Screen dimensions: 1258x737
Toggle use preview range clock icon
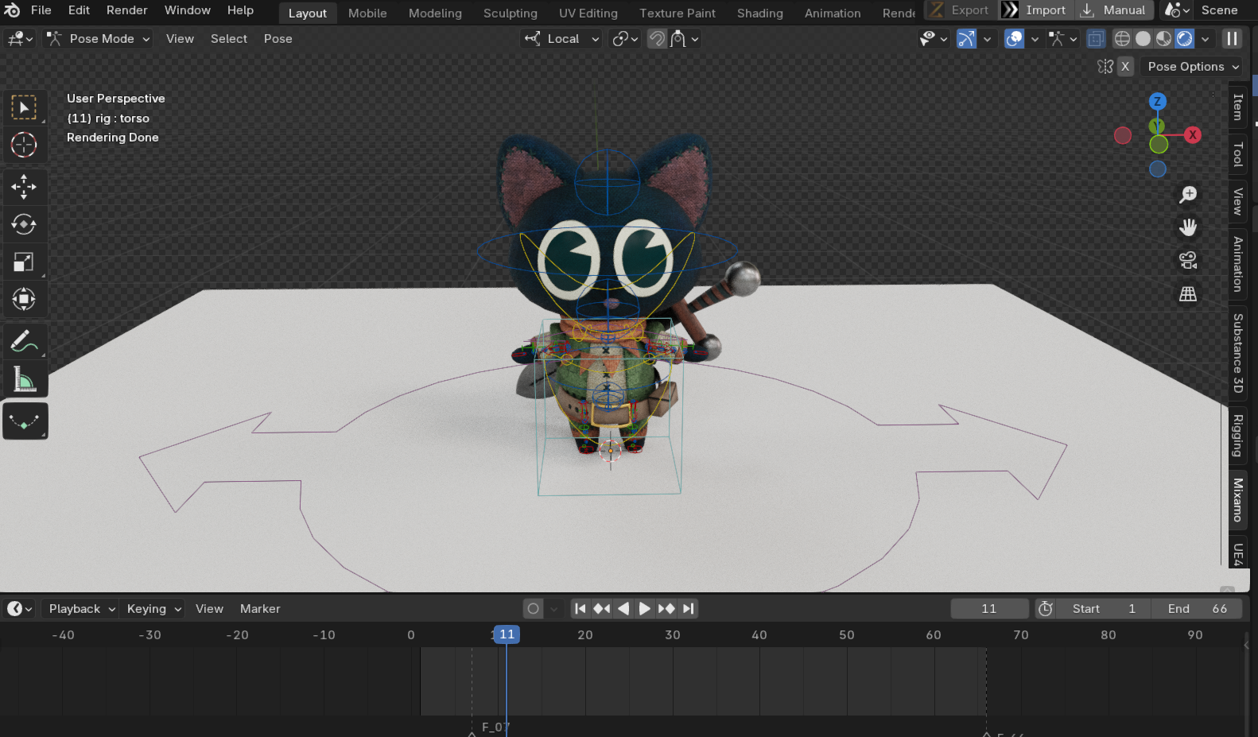[x=1046, y=609]
